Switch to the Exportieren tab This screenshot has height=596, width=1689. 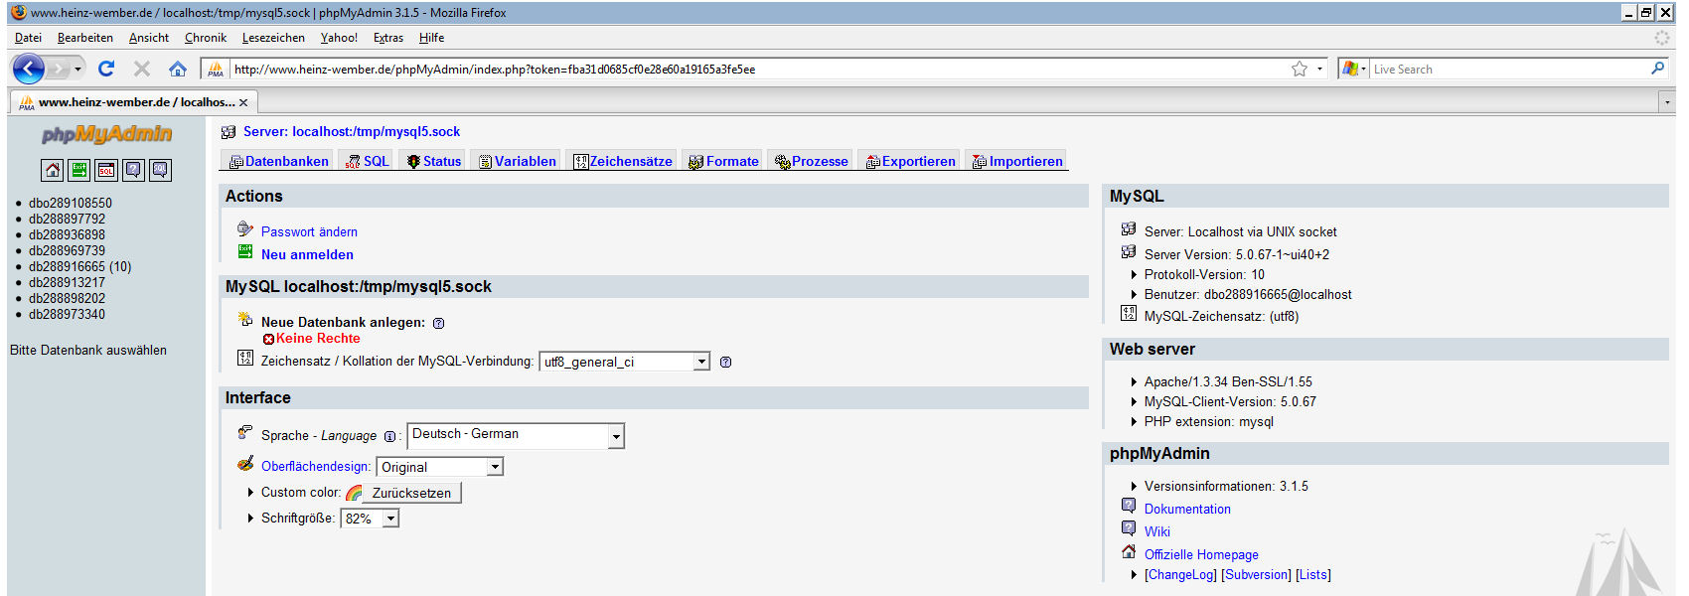point(910,161)
